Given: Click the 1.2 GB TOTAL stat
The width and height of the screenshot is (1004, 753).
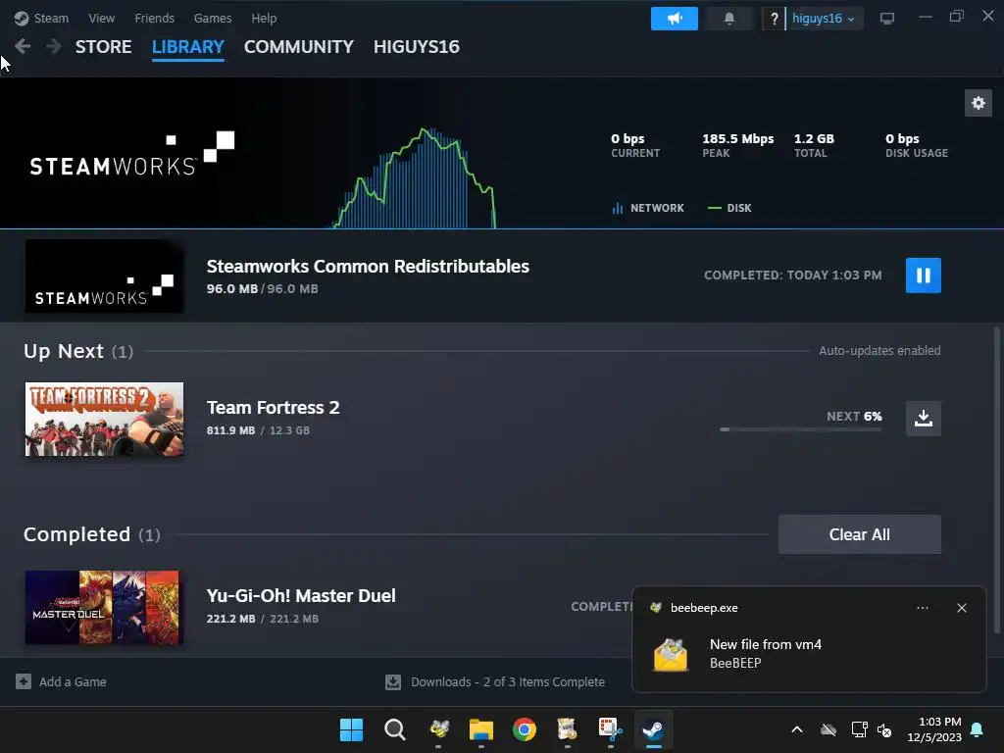Looking at the screenshot, I should 814,145.
